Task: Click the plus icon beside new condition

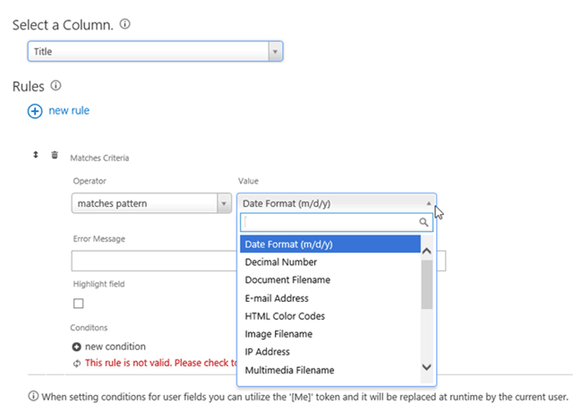Action: [76, 347]
